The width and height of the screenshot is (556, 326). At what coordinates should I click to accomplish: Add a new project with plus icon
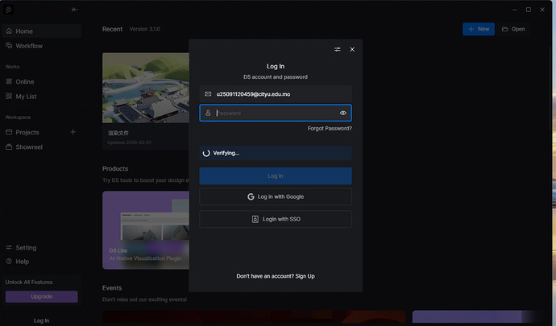click(x=73, y=132)
